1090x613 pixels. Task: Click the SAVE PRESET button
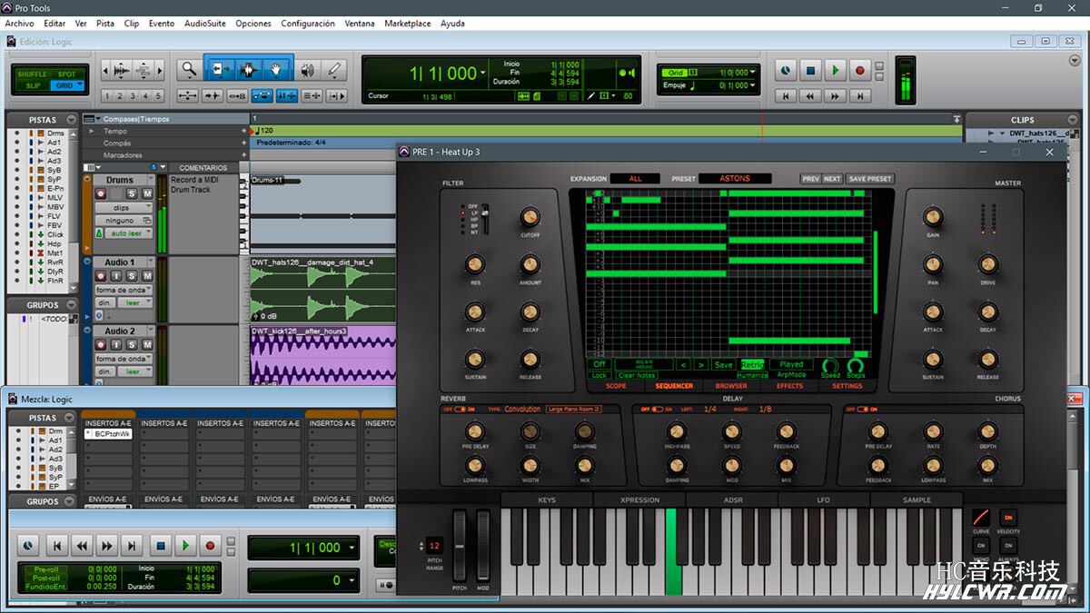click(x=870, y=179)
